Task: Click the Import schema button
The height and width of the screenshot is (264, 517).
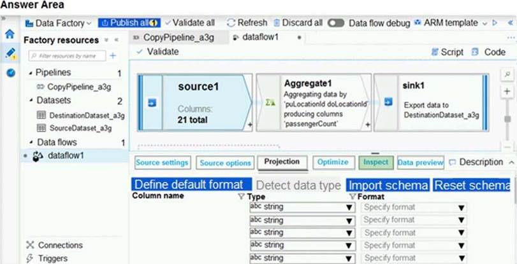Action: (388, 184)
